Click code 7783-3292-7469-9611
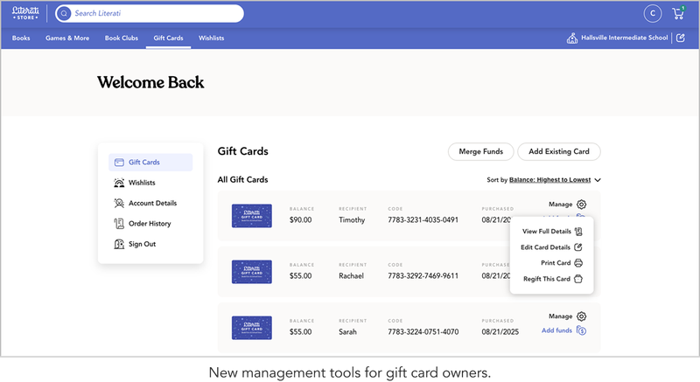This screenshot has width=700, height=382. (x=423, y=276)
